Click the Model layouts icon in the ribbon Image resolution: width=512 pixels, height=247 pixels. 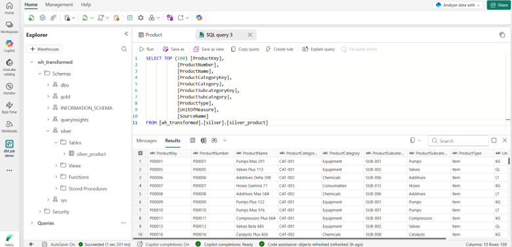[152, 18]
